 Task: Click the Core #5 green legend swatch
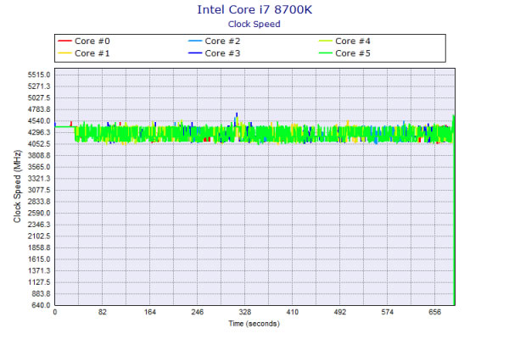click(325, 53)
